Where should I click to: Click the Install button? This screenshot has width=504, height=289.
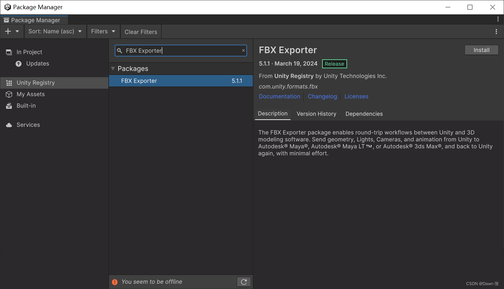pyautogui.click(x=481, y=50)
